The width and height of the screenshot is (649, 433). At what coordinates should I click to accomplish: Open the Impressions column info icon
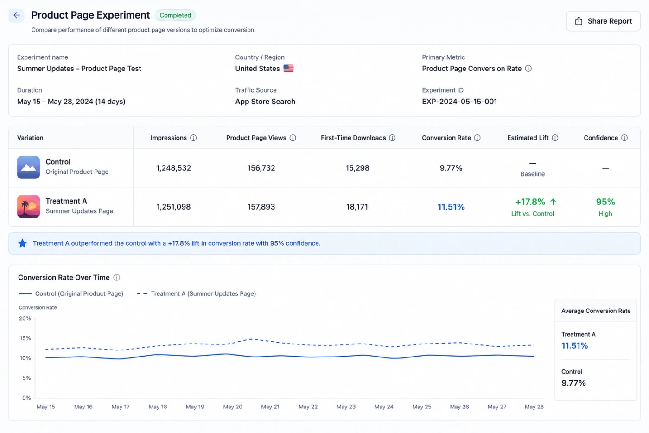tap(193, 138)
